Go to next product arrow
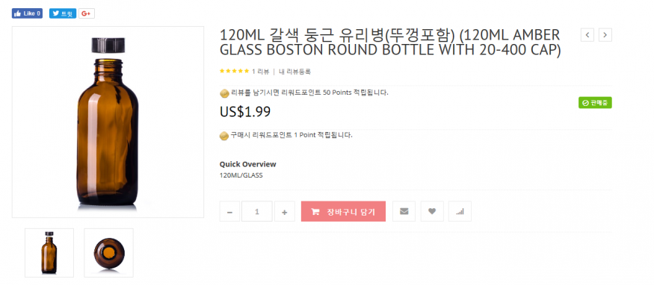 point(605,35)
